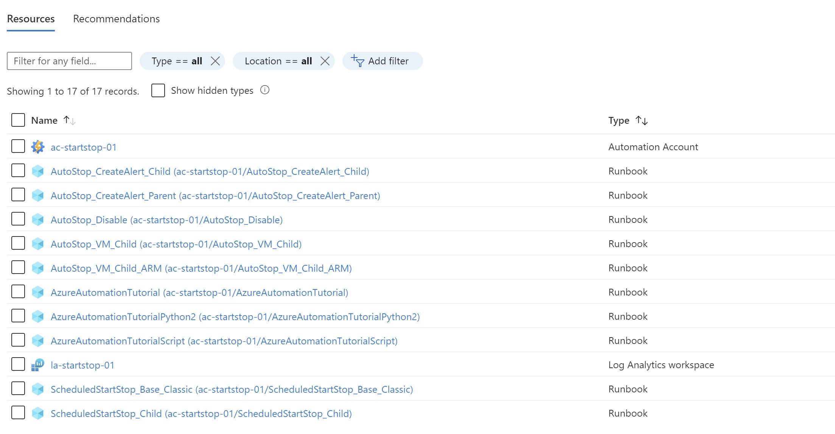Click the info icon next to Show hidden types

[265, 90]
